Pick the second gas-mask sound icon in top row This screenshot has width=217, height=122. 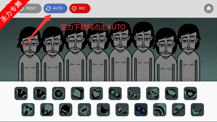[40, 93]
